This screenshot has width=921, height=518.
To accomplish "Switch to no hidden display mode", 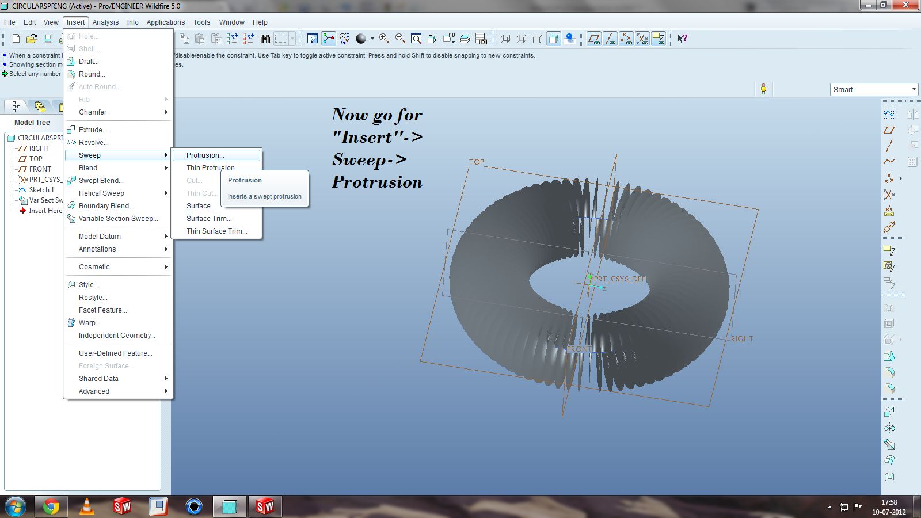I will pos(538,39).
